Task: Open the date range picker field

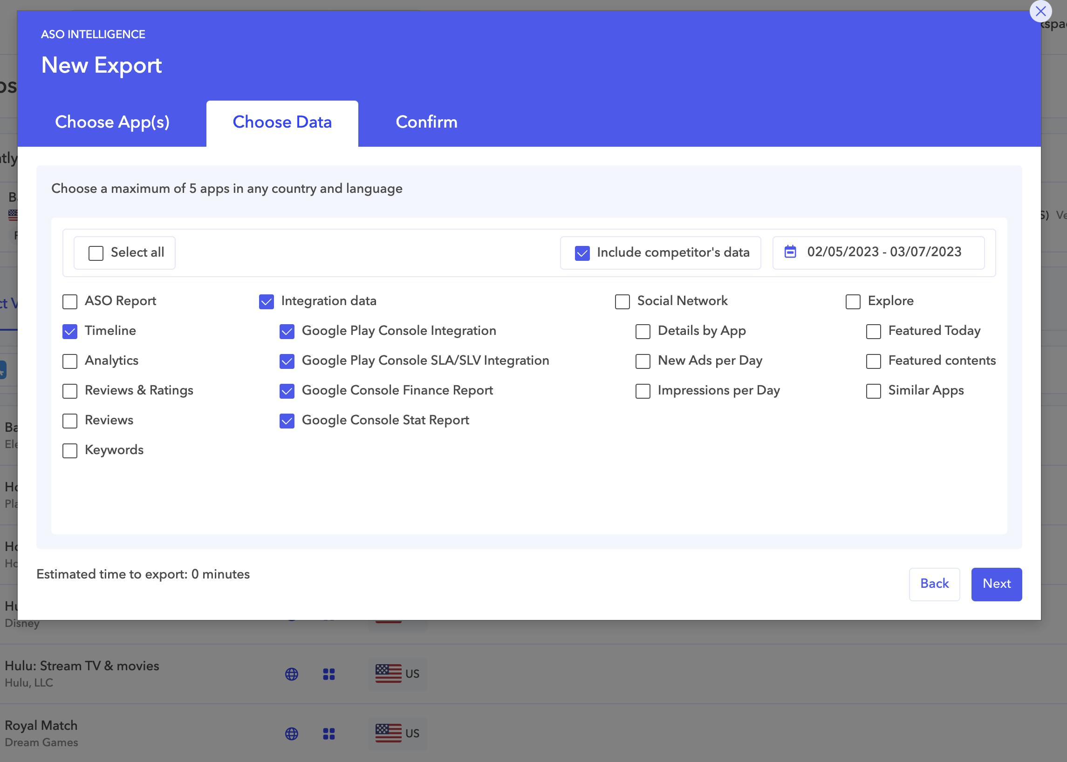Action: pos(883,252)
